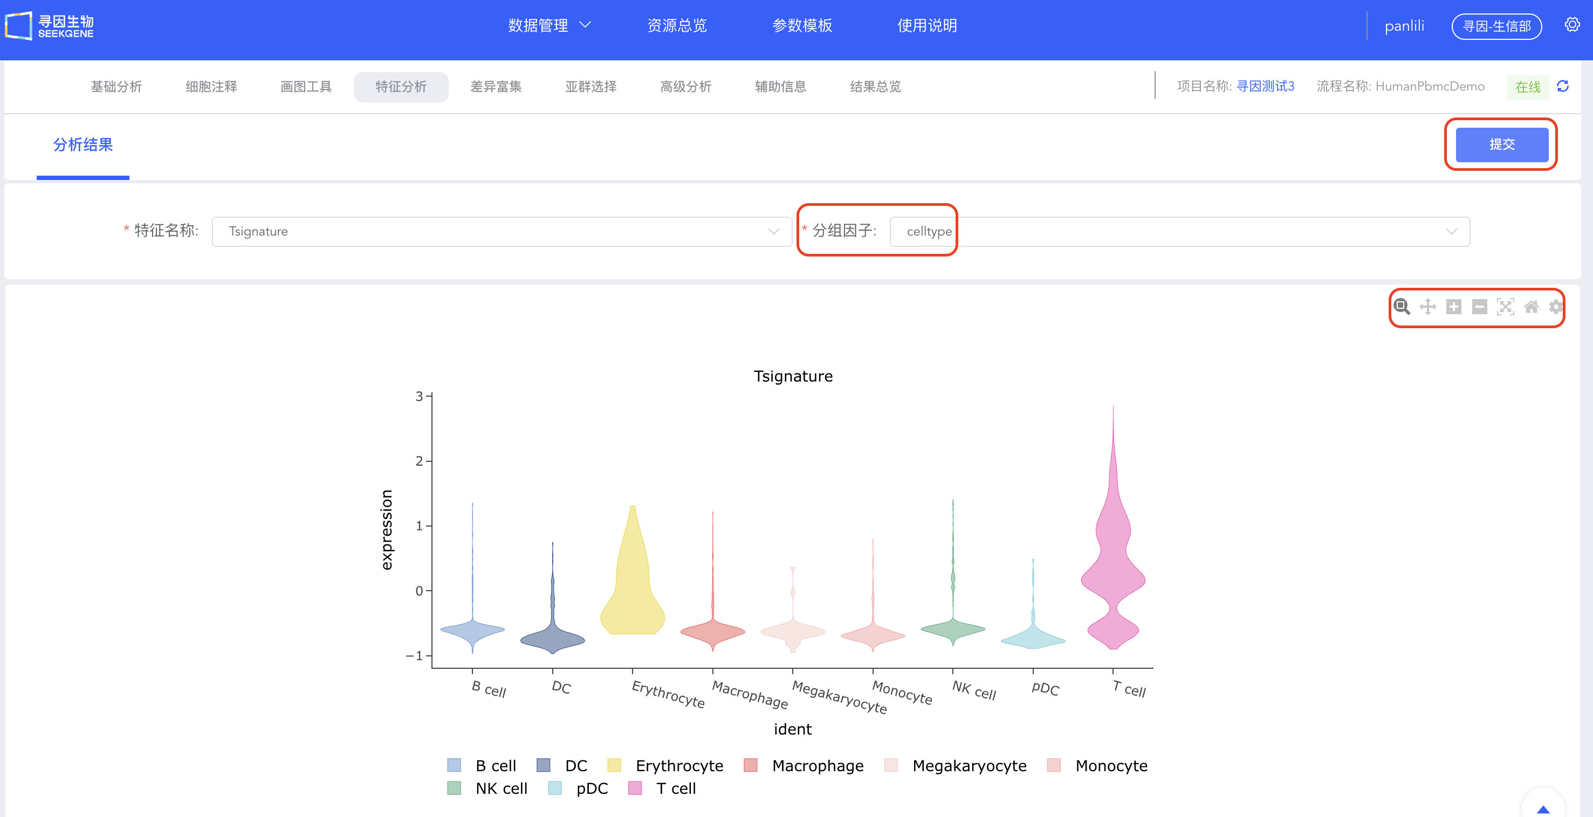Toggle T cell legend entry
This screenshot has height=817, width=1593.
(661, 788)
